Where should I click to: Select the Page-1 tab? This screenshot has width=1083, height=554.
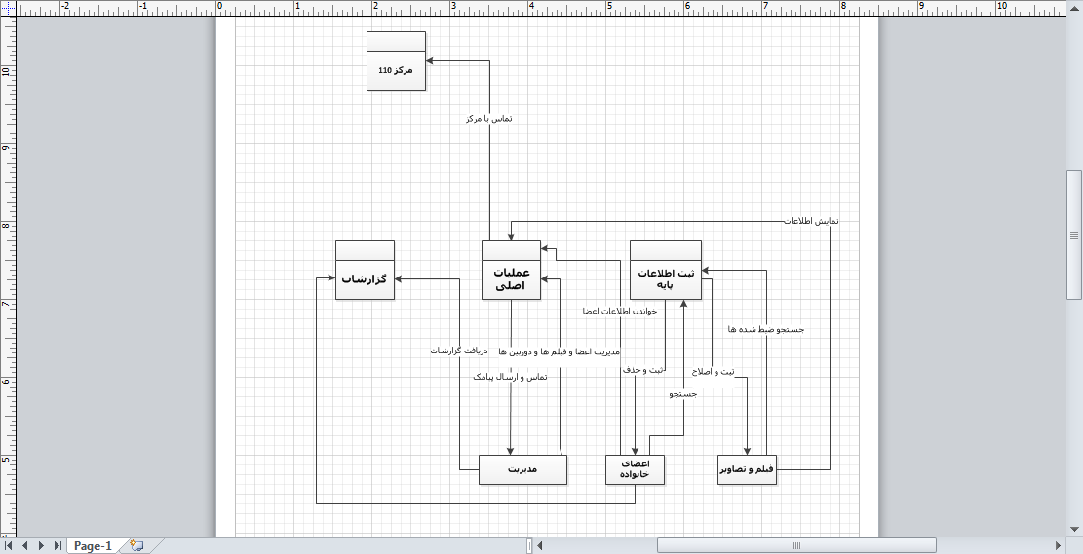[93, 545]
